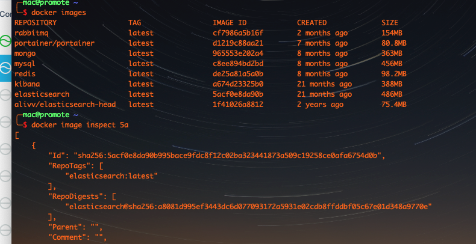Click '21 months ago' in kibana row
This screenshot has width=476, height=244.
click(x=324, y=84)
